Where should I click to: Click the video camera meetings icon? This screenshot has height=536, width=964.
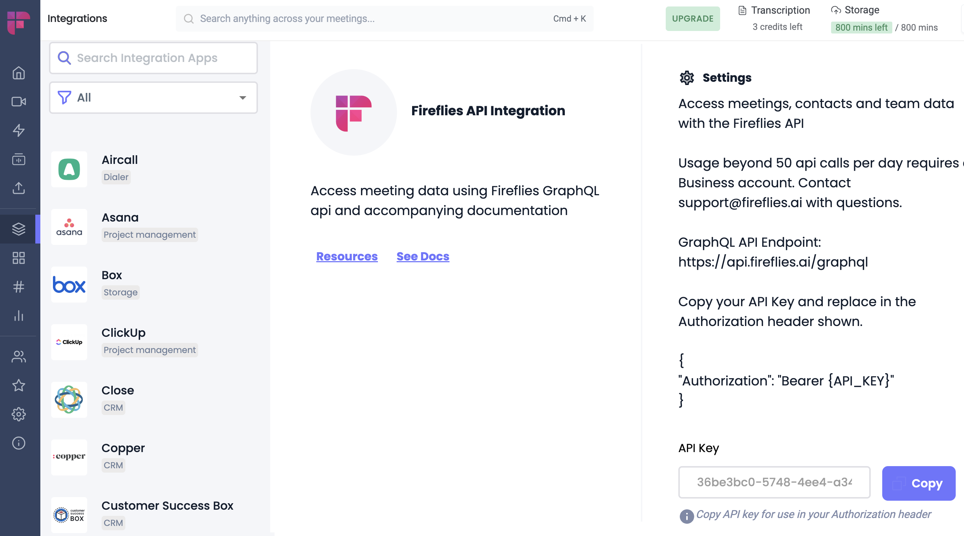click(18, 102)
